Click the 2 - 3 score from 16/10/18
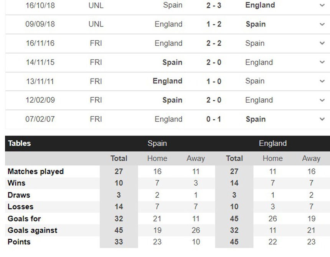The width and height of the screenshot is (330, 257). 214,5
